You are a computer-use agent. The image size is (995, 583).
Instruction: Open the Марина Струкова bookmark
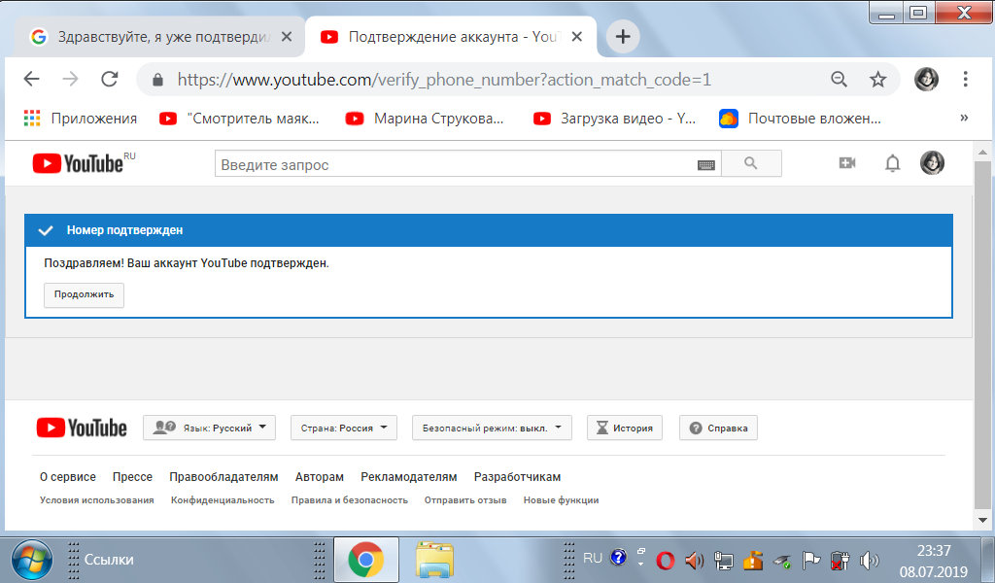pyautogui.click(x=425, y=118)
